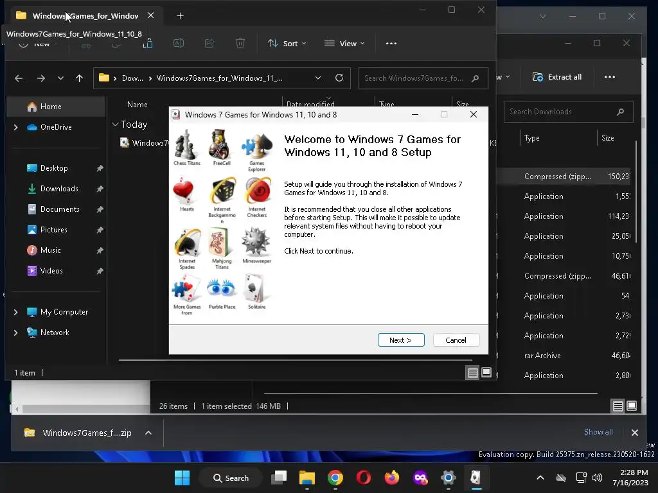This screenshot has width=658, height=493.
Task: Go up one folder level
Action: pyautogui.click(x=79, y=78)
